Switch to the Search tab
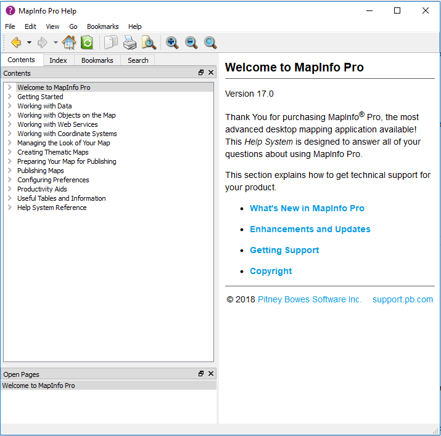The width and height of the screenshot is (441, 436). click(x=138, y=60)
